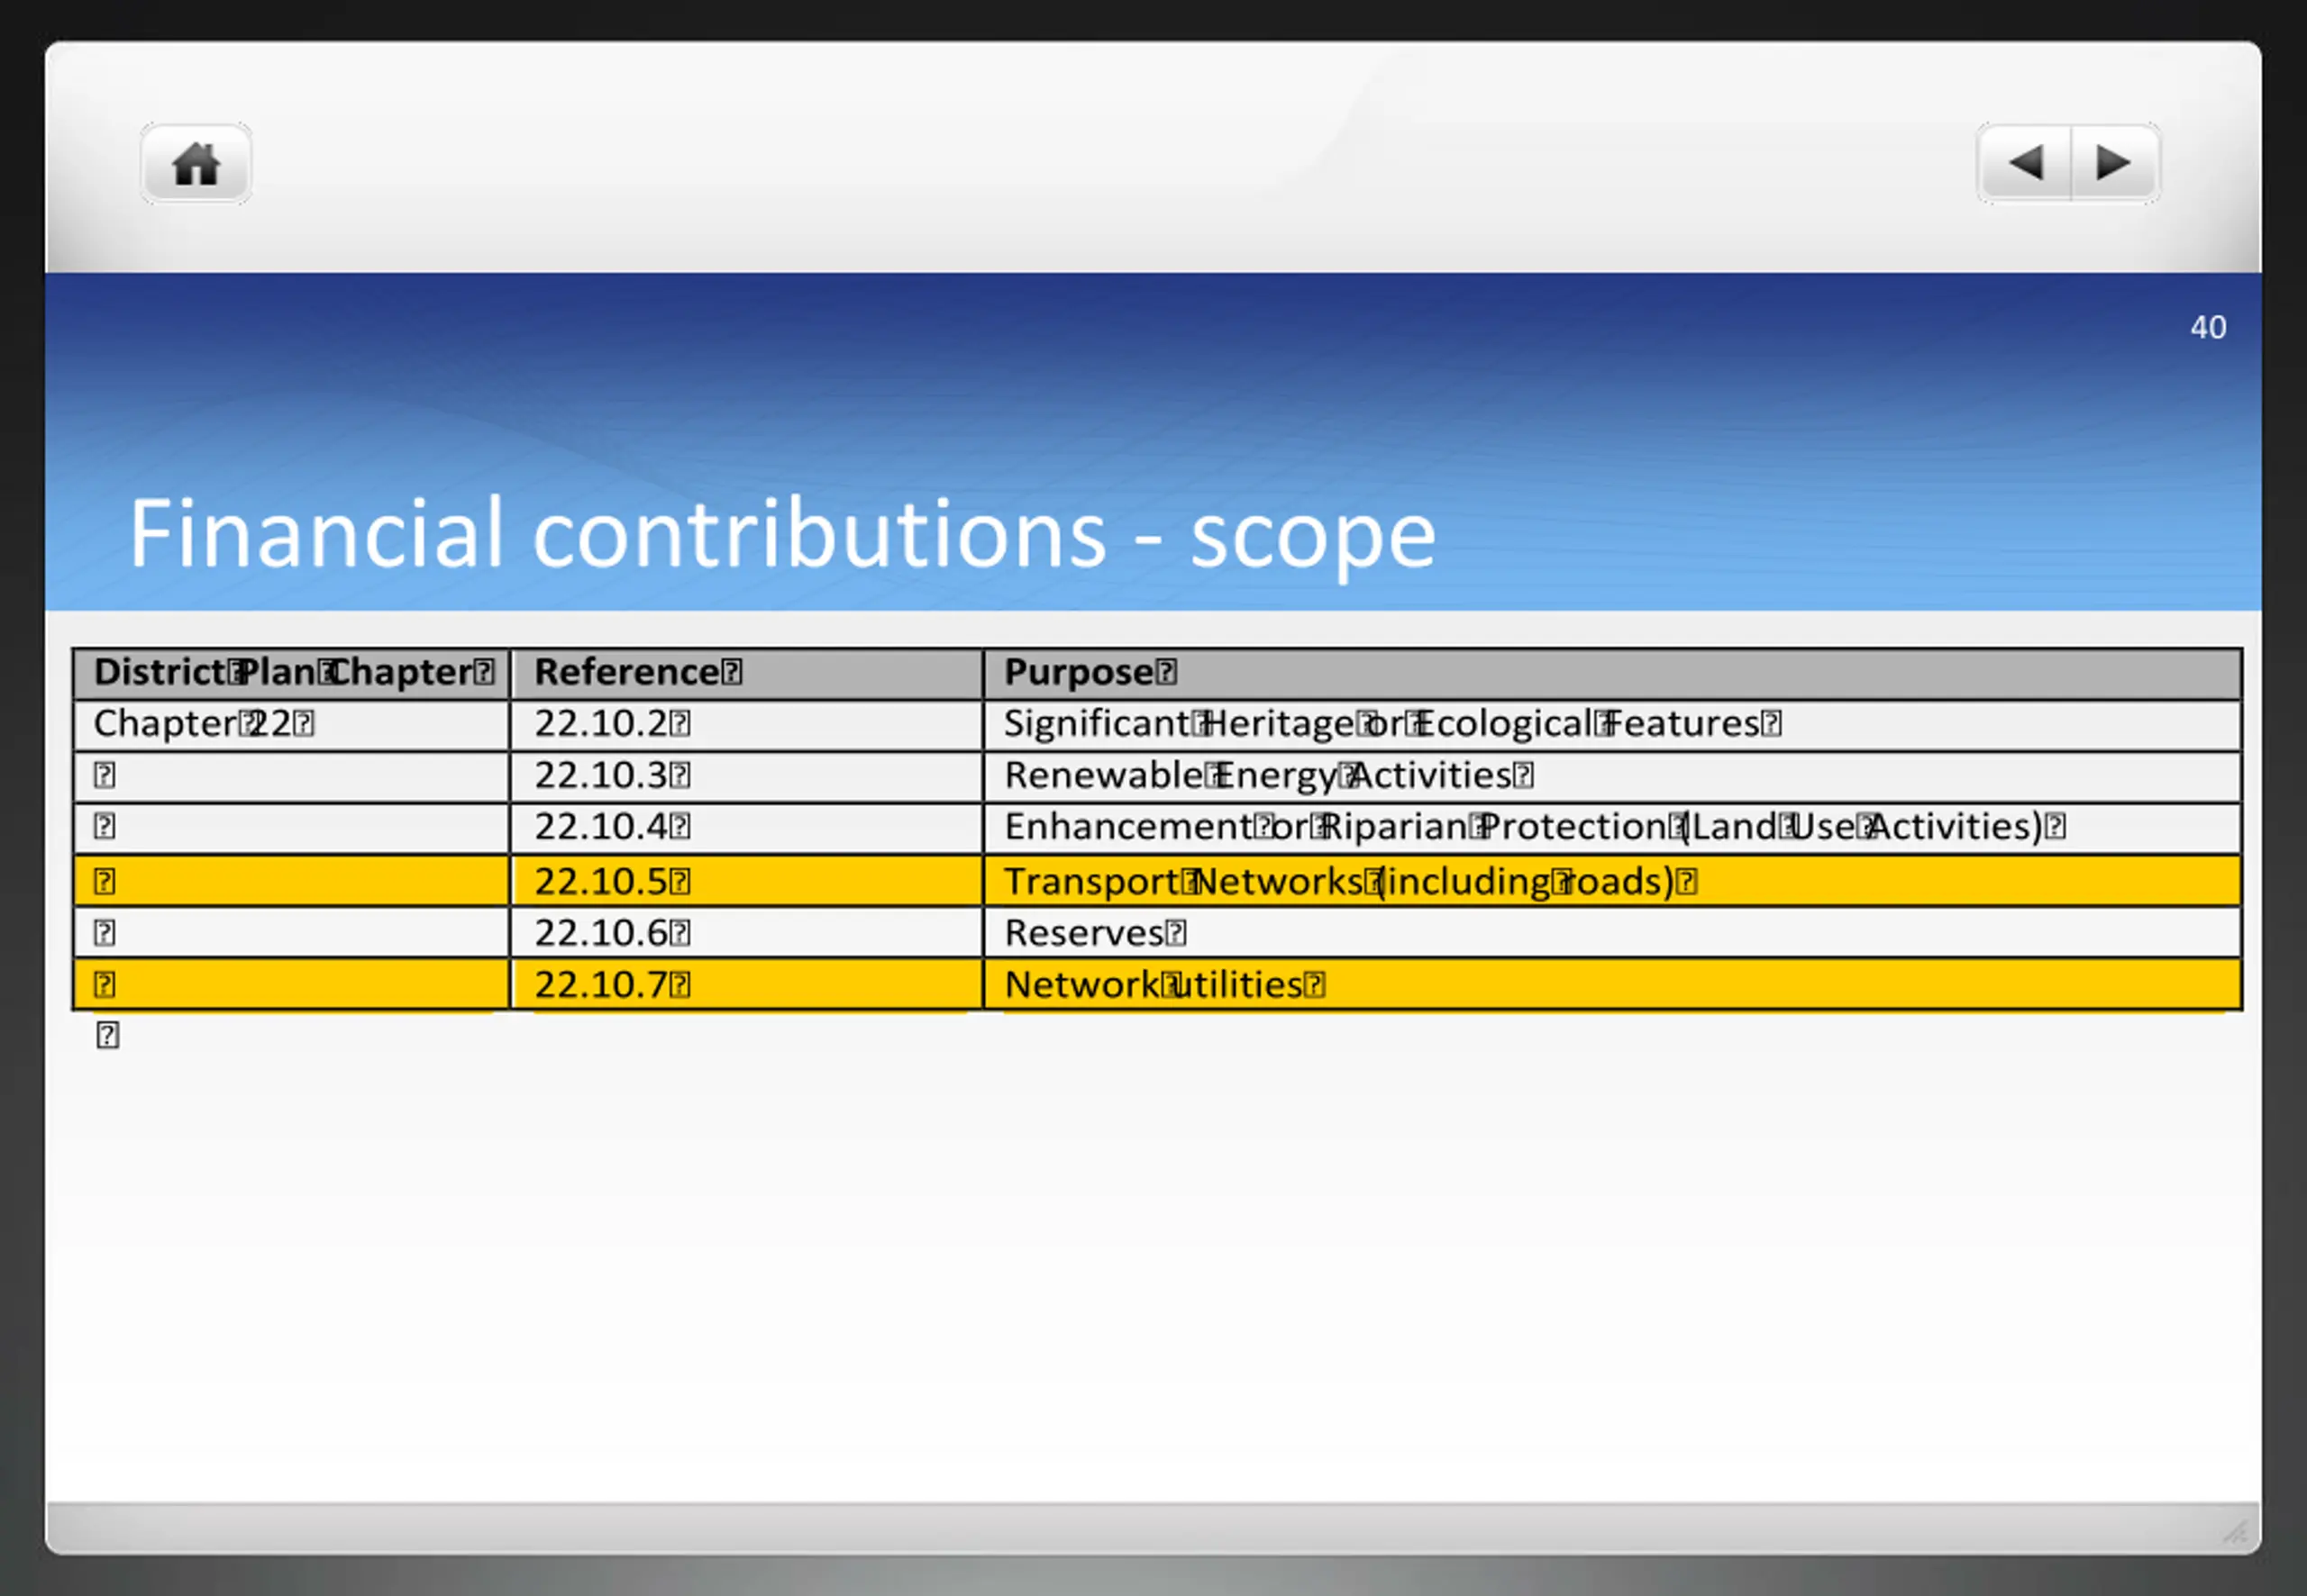The width and height of the screenshot is (2307, 1596).
Task: Click highlighted reference cell 22.10.5
Action: click(x=611, y=881)
